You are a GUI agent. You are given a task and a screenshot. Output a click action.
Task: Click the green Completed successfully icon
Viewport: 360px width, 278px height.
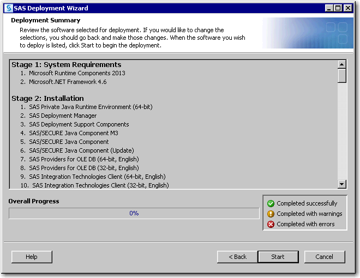click(x=271, y=203)
